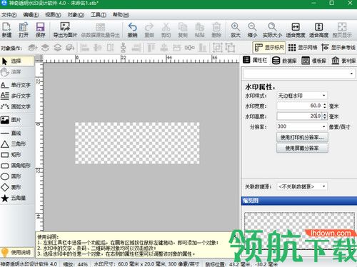Select the 菱形 diamond tool
Viewport: 357px width, 267px height.
pyautogui.click(x=17, y=187)
